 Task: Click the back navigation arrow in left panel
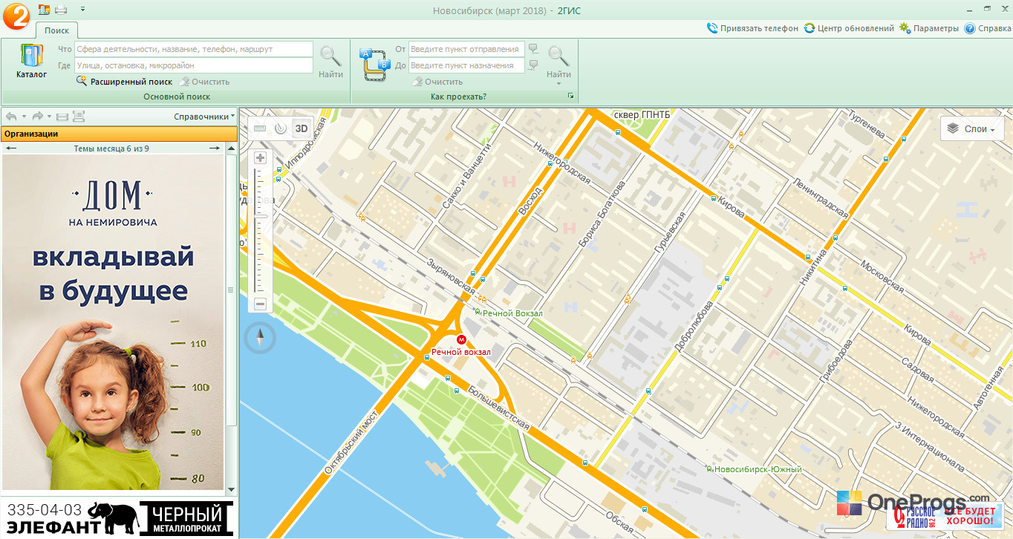coord(11,117)
